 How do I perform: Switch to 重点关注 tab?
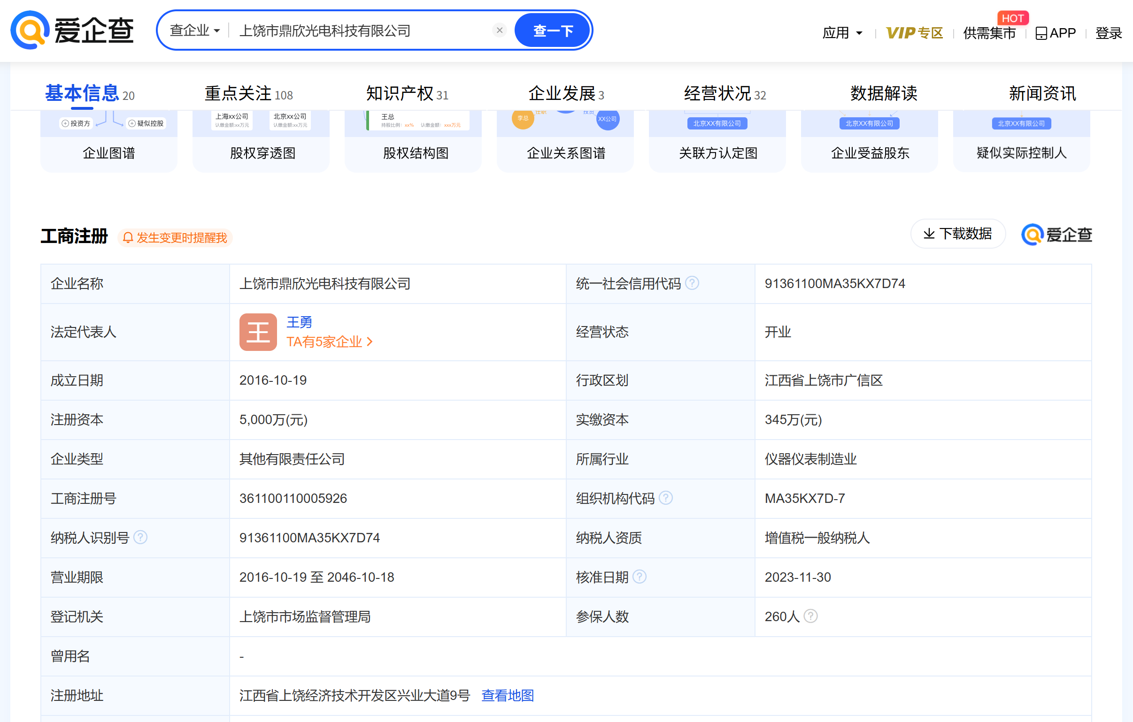click(249, 93)
